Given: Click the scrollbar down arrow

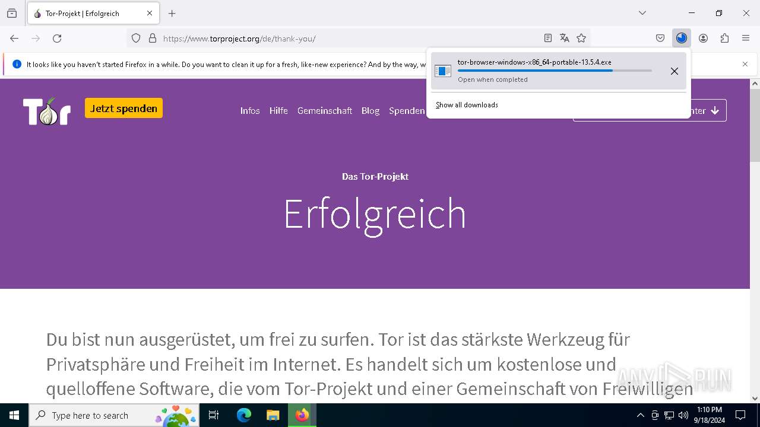Looking at the screenshot, I should click(755, 399).
